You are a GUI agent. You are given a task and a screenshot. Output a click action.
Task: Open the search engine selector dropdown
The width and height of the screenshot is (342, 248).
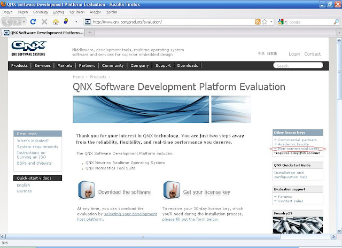click(x=282, y=22)
